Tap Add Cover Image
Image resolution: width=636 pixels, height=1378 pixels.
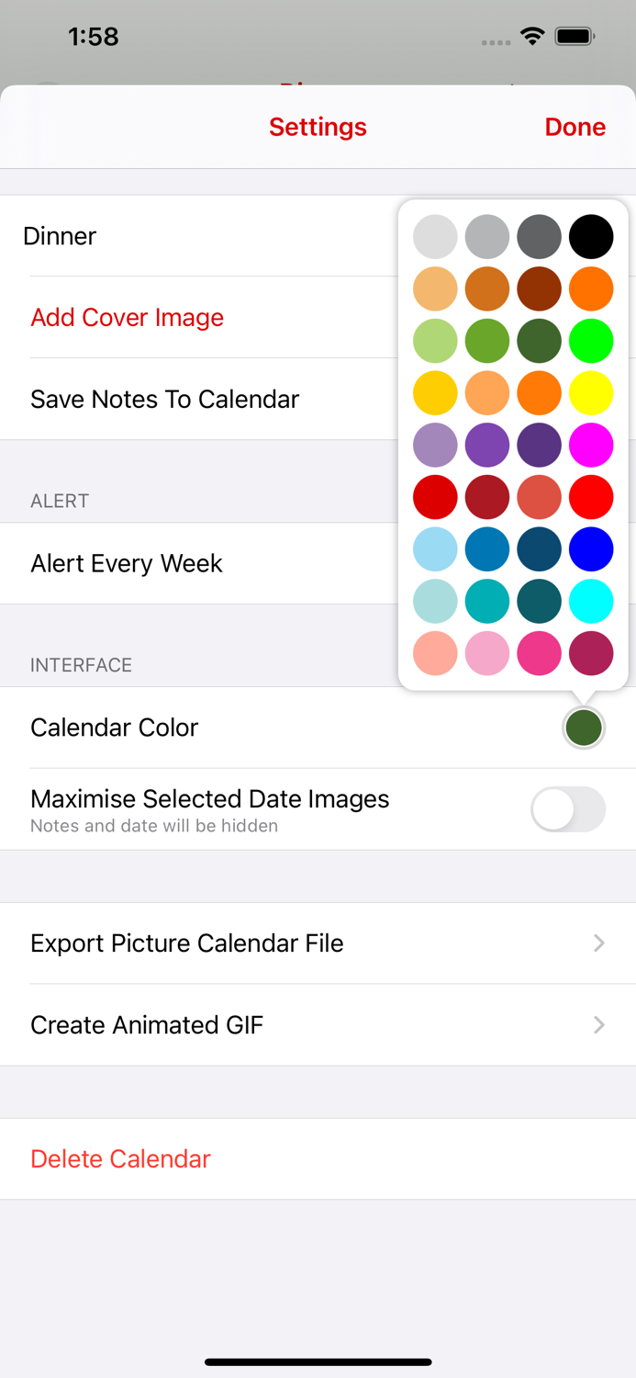127,318
